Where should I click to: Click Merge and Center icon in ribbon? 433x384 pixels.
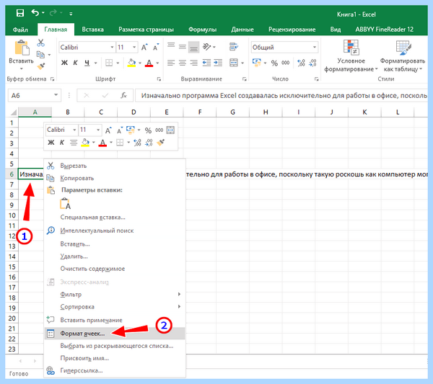coord(234,63)
